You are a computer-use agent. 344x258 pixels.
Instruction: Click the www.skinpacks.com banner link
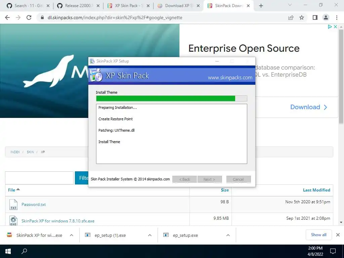pos(230,78)
